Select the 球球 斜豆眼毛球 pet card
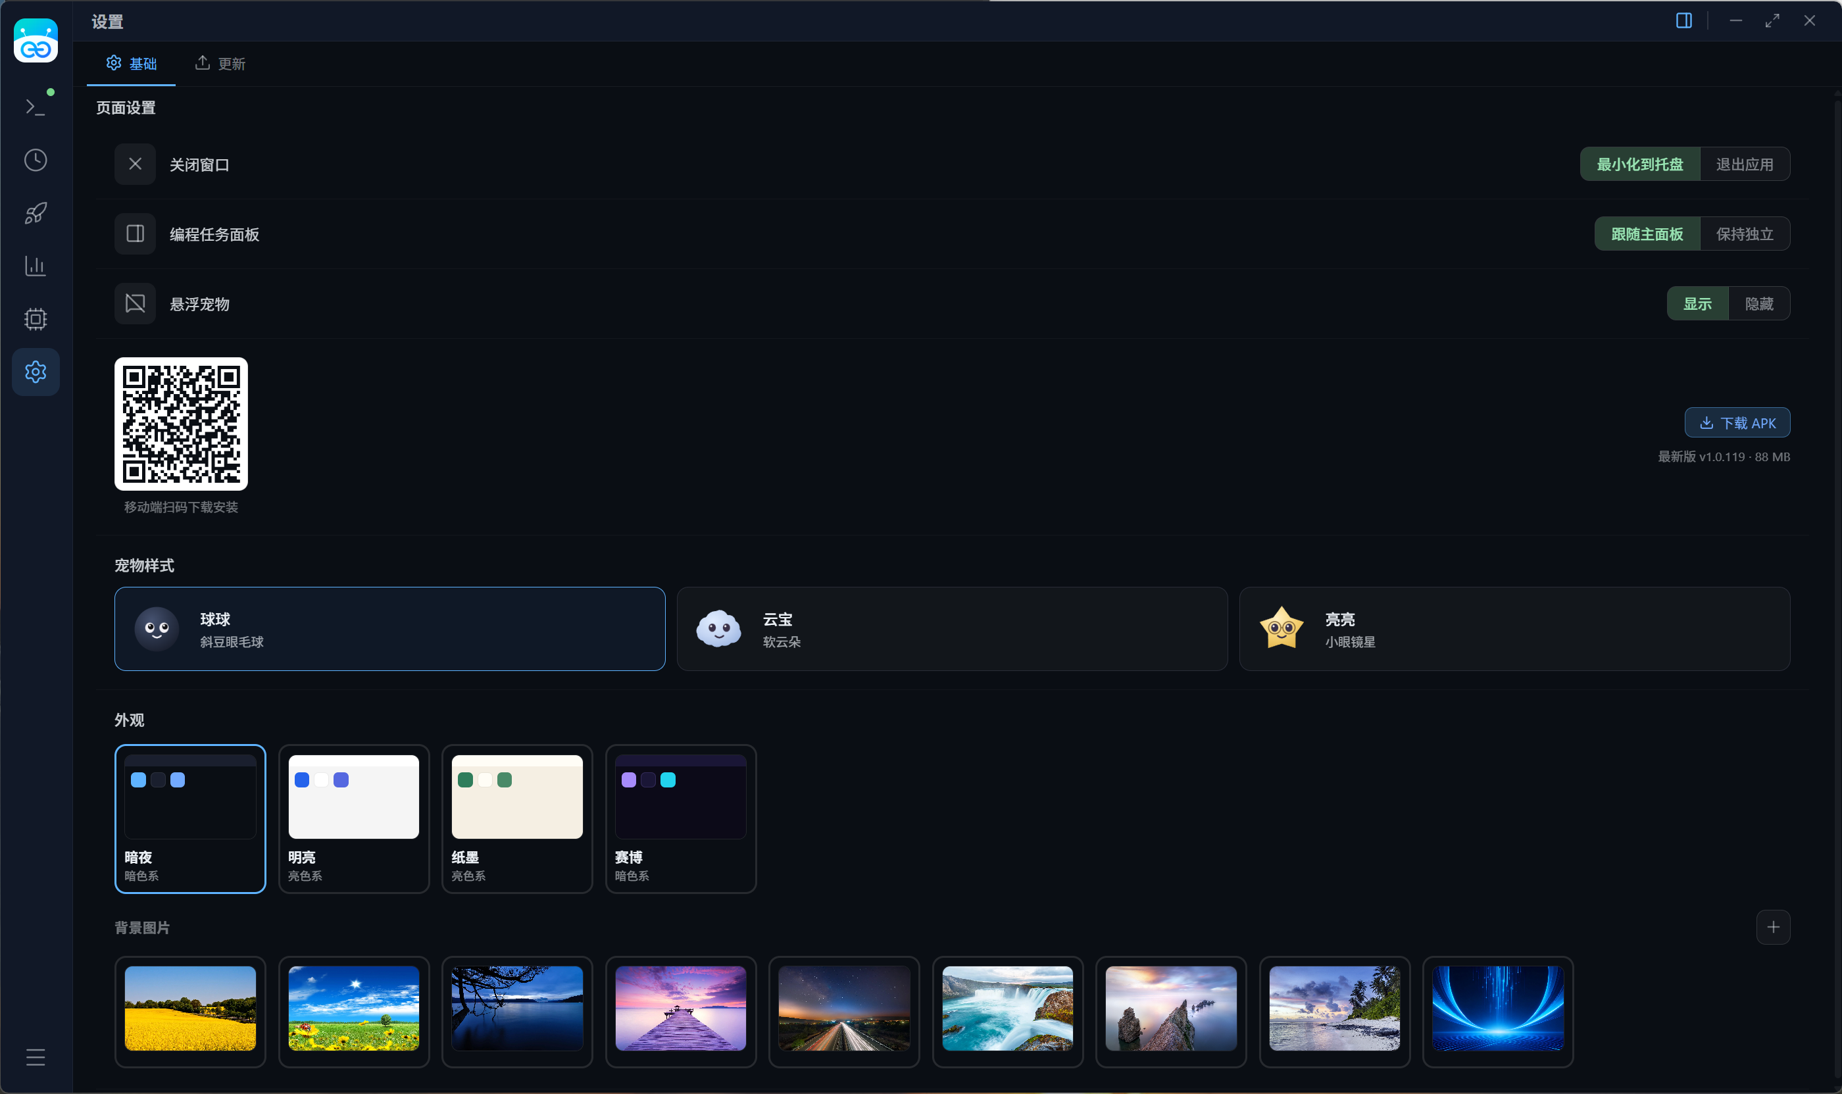The height and width of the screenshot is (1094, 1842). 389,629
